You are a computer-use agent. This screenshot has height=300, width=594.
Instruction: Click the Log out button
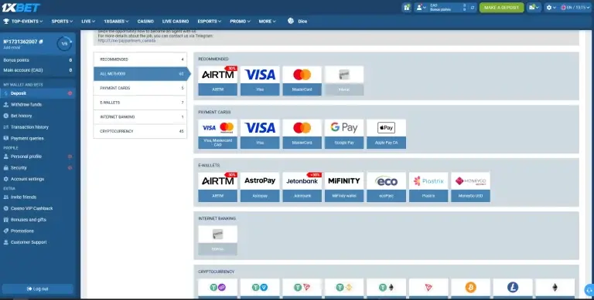tap(37, 289)
